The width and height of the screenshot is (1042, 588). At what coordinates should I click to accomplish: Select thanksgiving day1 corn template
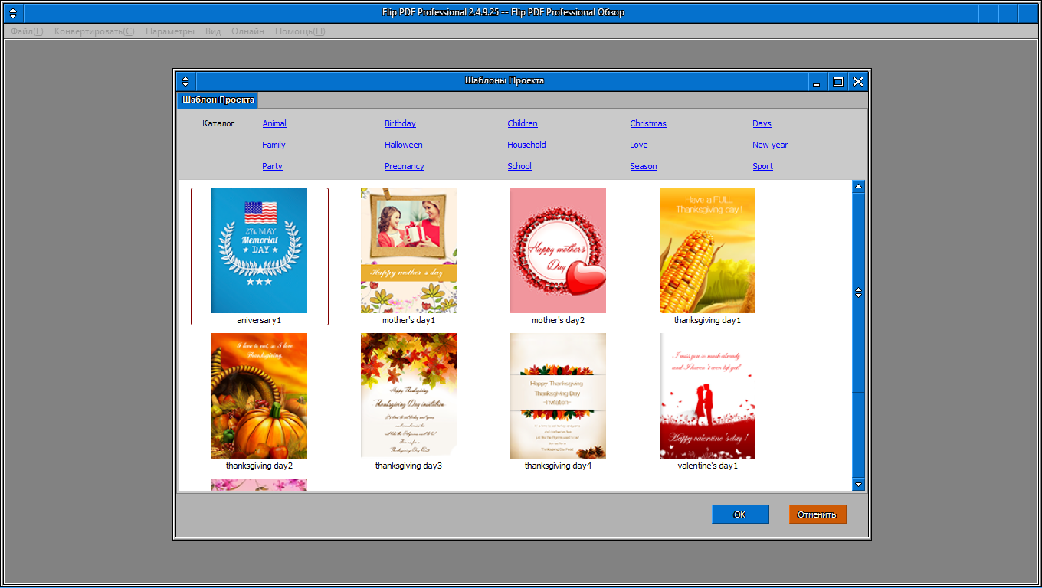click(x=707, y=250)
